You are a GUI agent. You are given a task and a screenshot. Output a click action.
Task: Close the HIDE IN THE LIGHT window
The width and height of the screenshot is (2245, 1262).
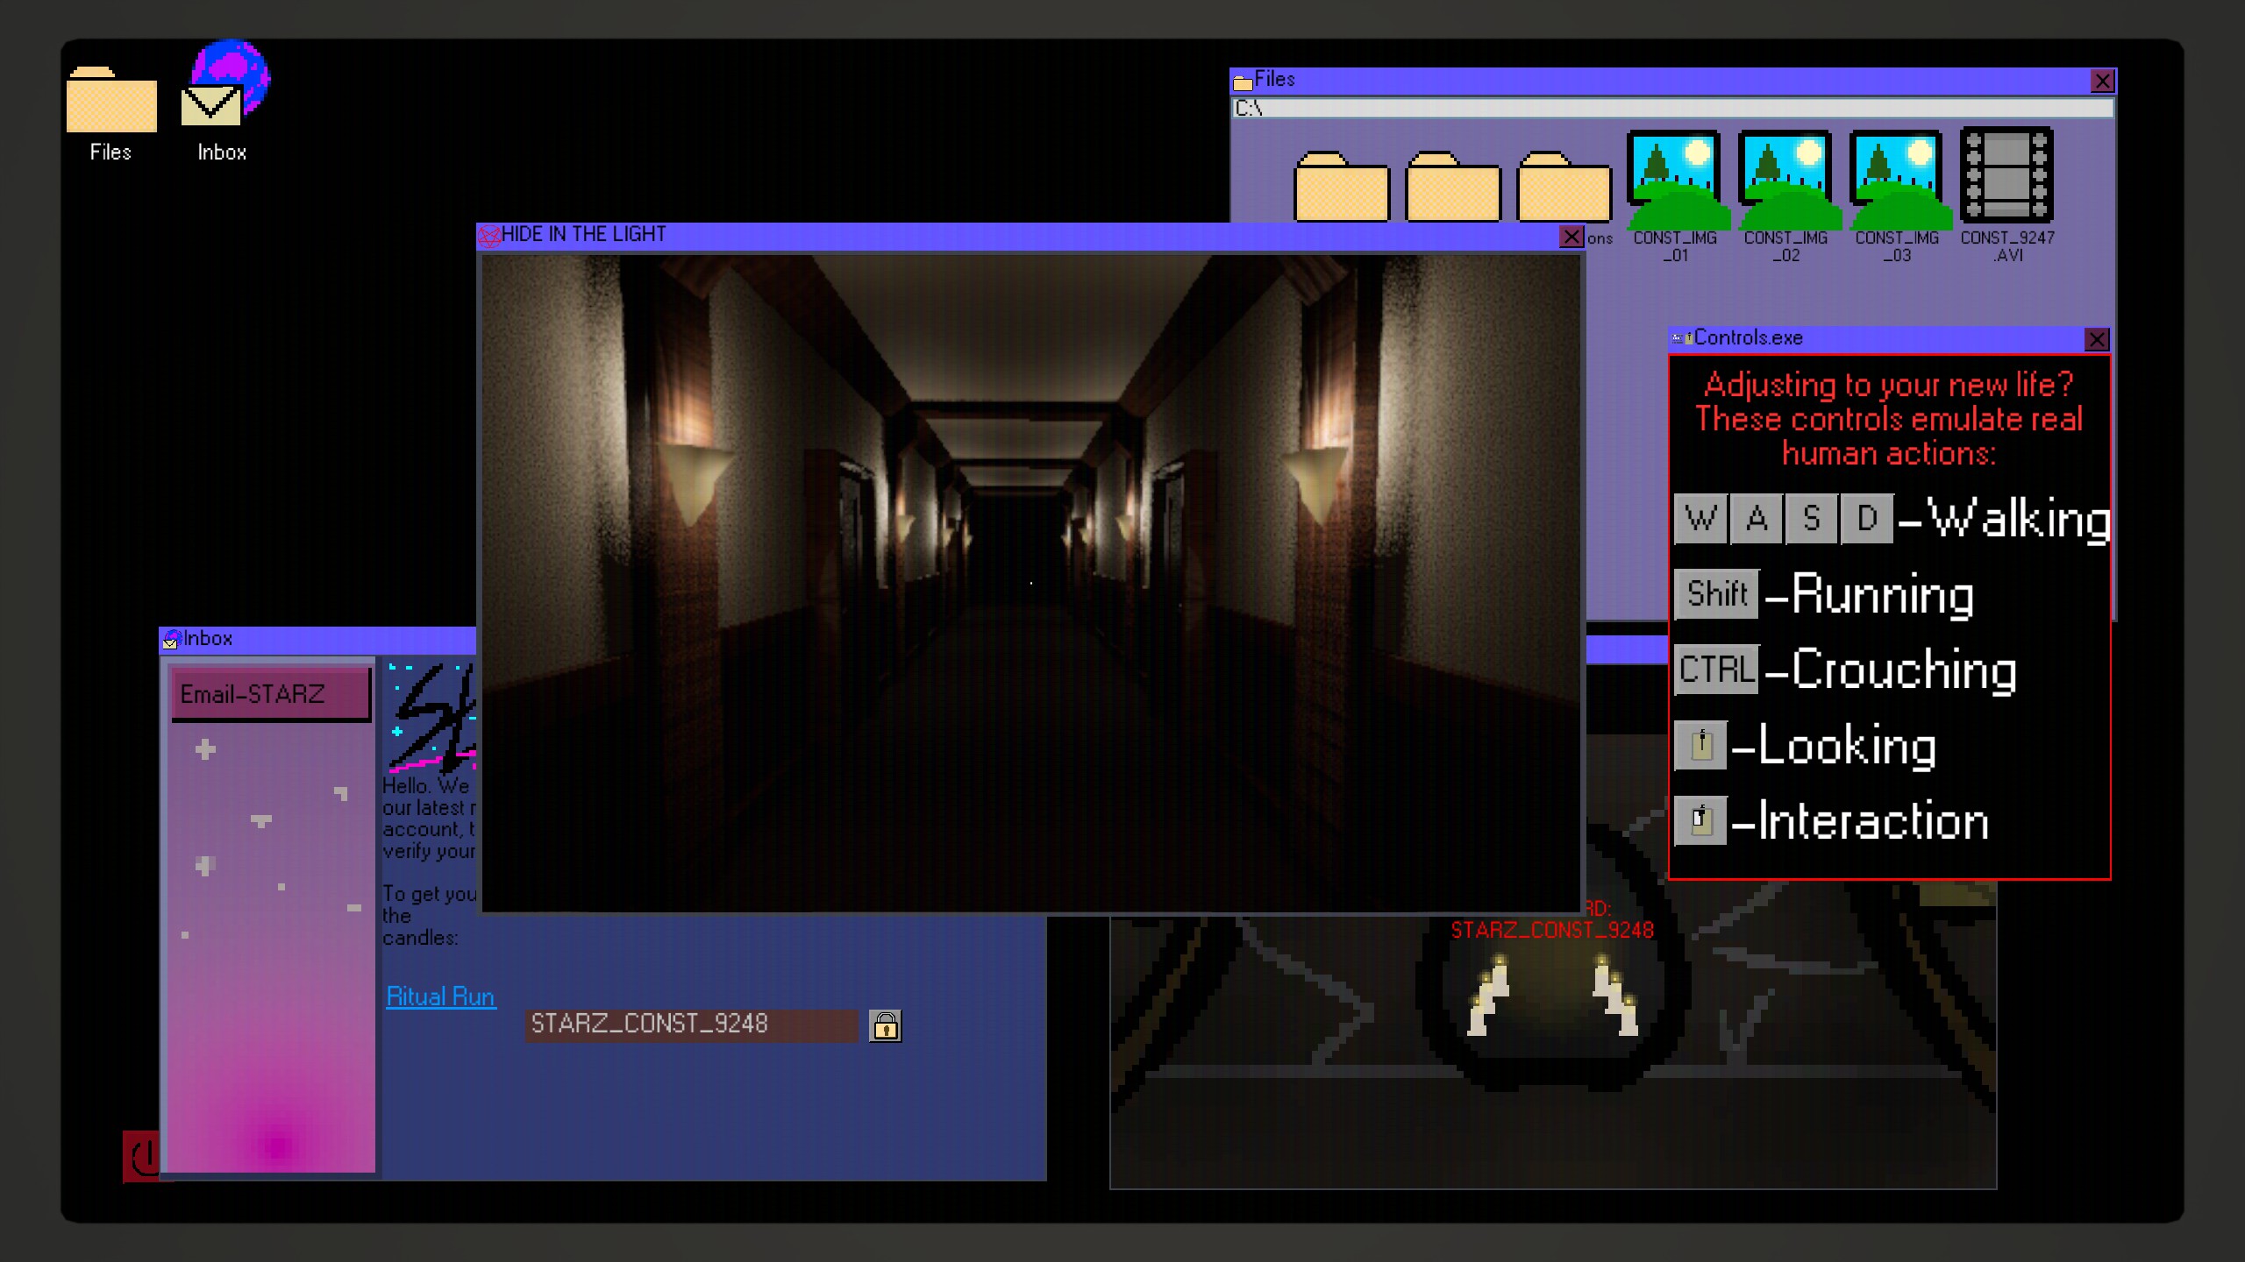pos(1571,237)
